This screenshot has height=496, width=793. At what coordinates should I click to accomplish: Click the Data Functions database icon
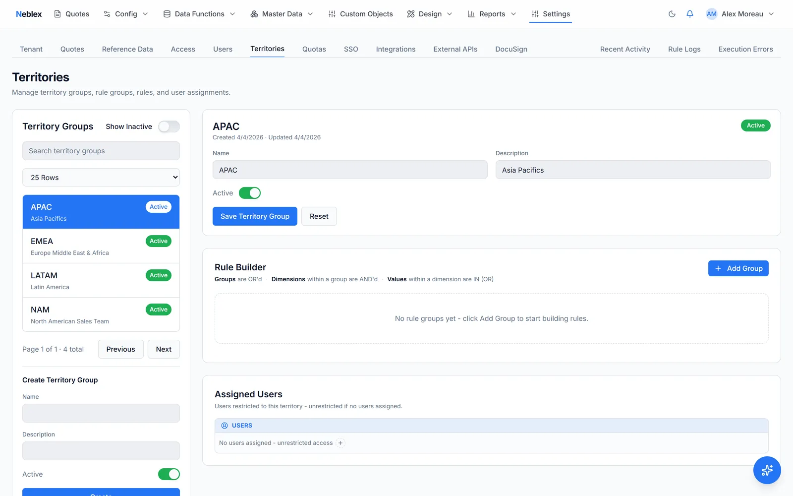(x=167, y=14)
